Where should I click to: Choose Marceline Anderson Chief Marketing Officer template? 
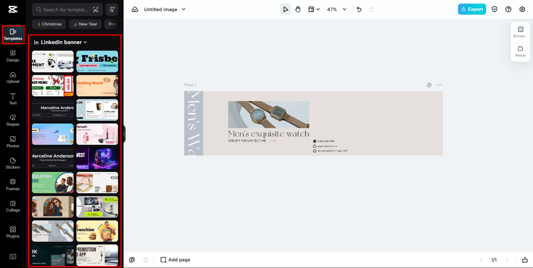tap(53, 110)
